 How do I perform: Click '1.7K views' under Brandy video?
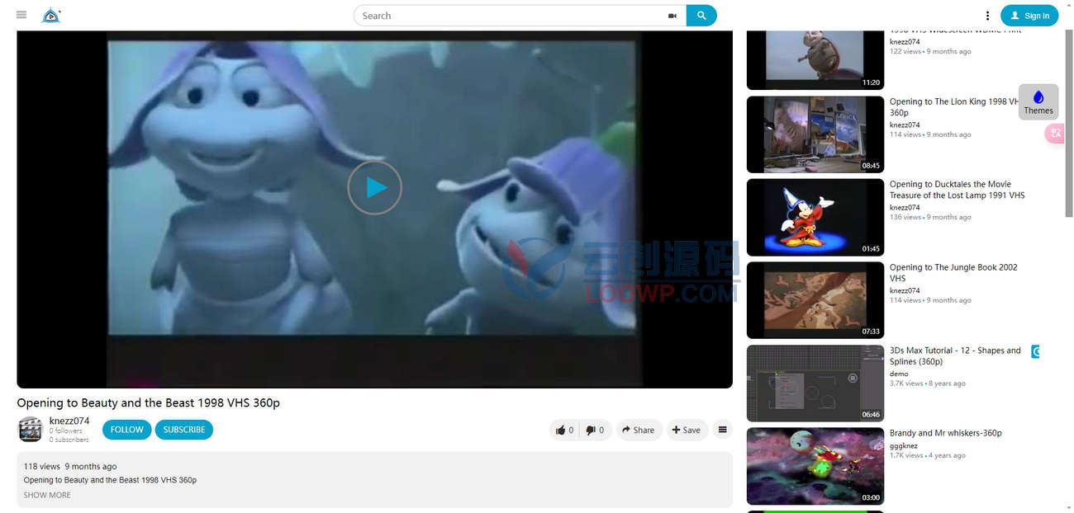[906, 455]
